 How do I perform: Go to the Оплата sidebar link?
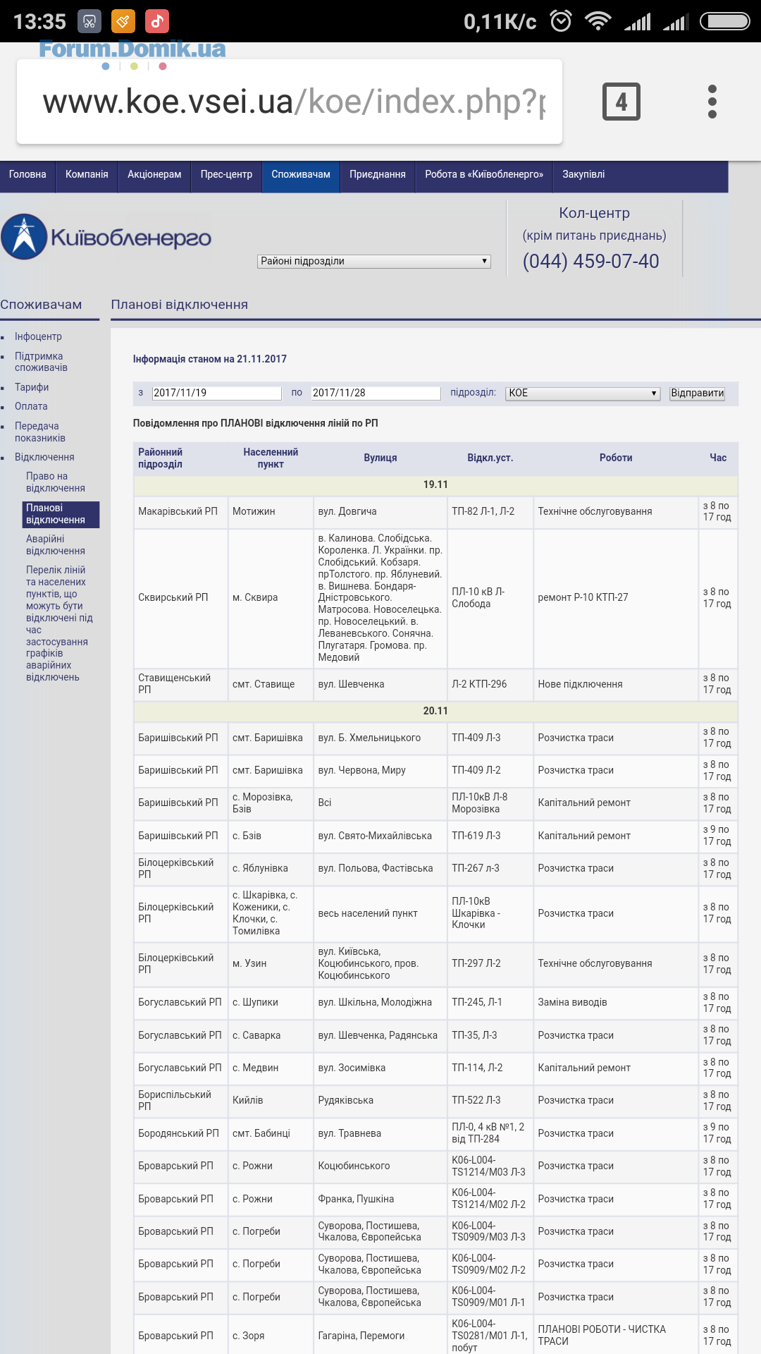[31, 406]
